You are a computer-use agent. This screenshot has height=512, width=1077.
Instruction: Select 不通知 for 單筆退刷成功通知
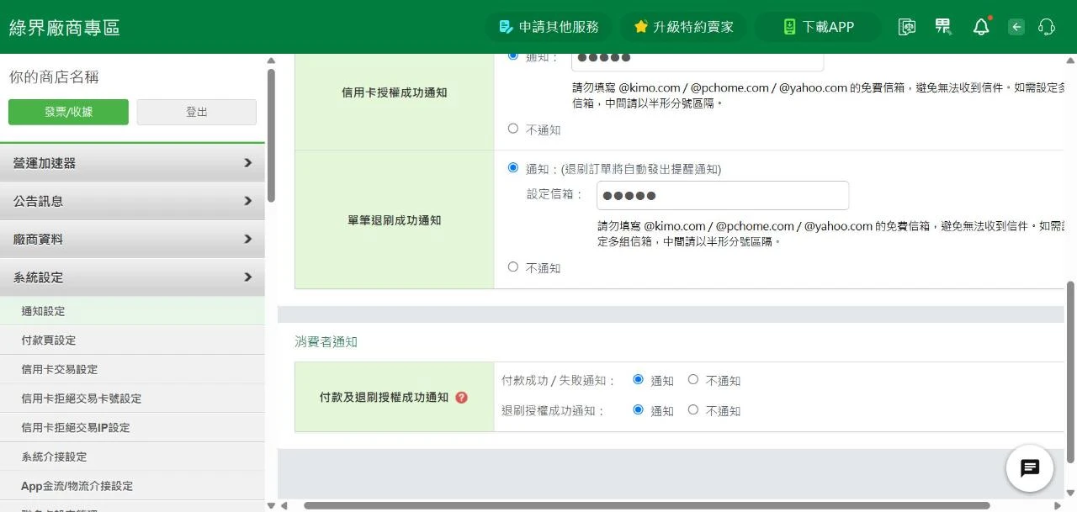(513, 267)
